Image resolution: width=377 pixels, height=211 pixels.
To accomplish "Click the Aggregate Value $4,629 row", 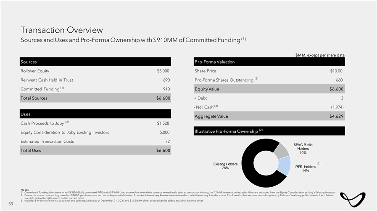I will coord(269,116).
